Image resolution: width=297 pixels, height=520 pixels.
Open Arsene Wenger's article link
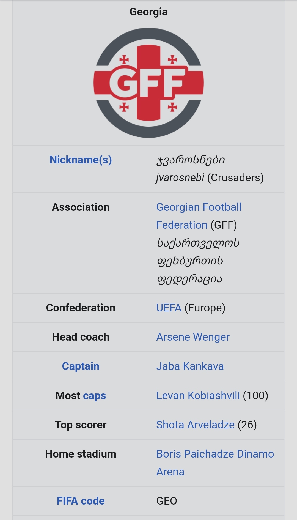click(193, 337)
